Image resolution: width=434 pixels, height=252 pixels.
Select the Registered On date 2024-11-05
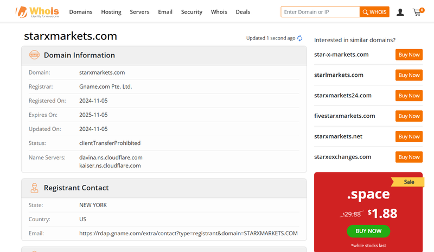[93, 101]
